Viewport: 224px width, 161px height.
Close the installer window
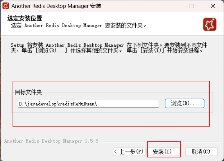[x=213, y=6]
